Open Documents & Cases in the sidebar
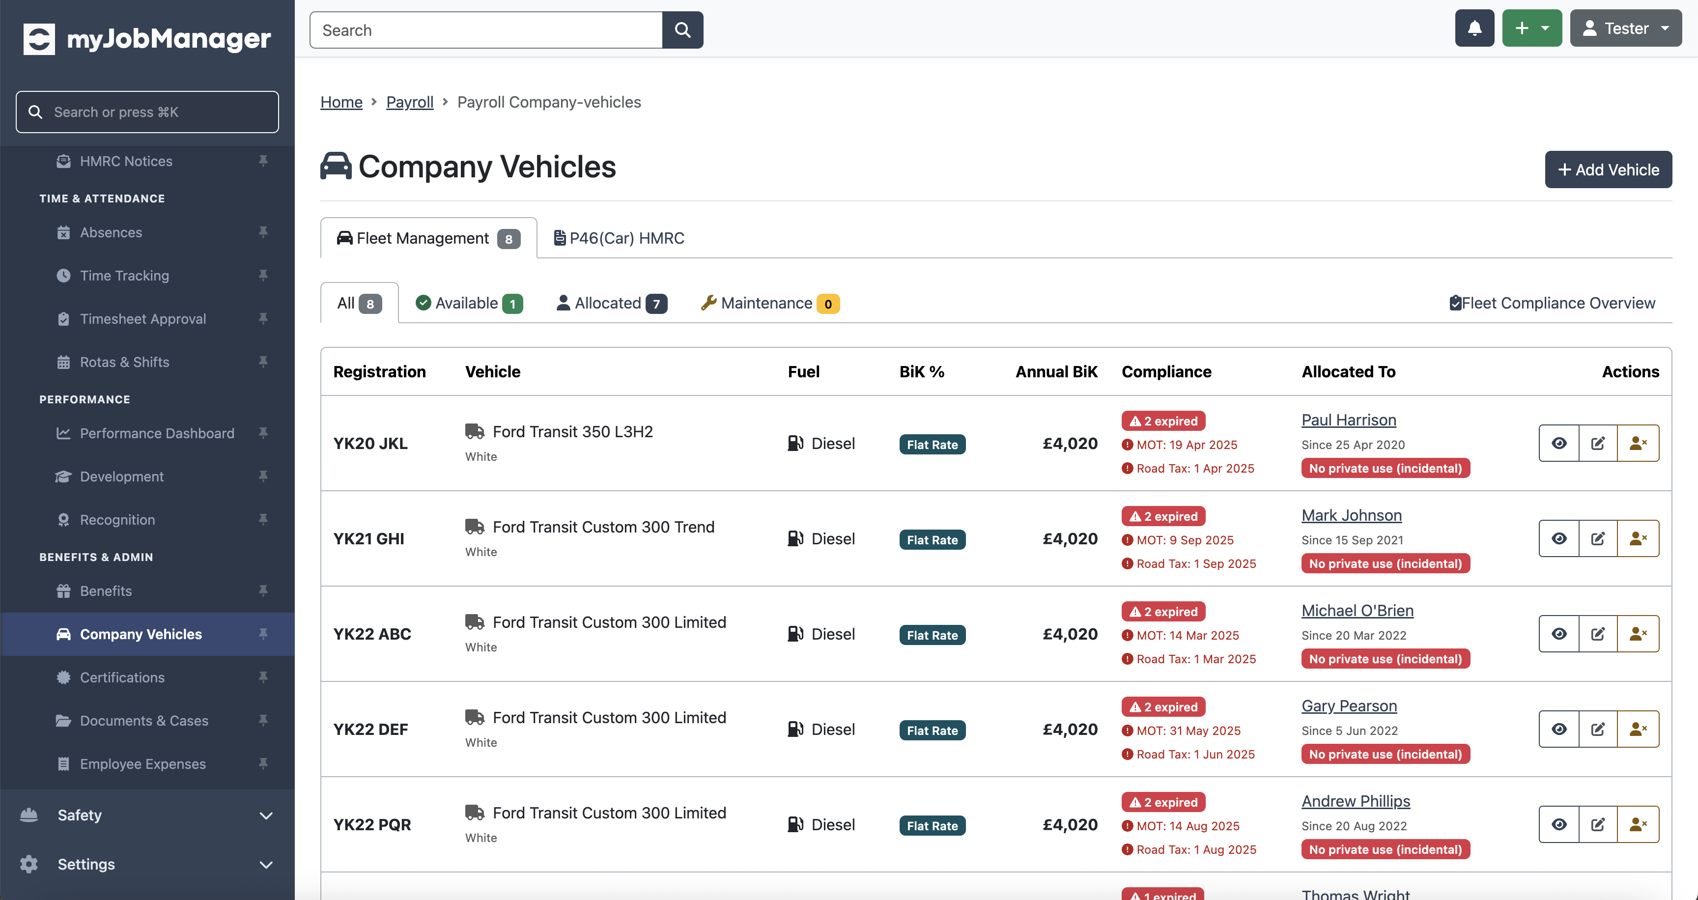 tap(147, 721)
